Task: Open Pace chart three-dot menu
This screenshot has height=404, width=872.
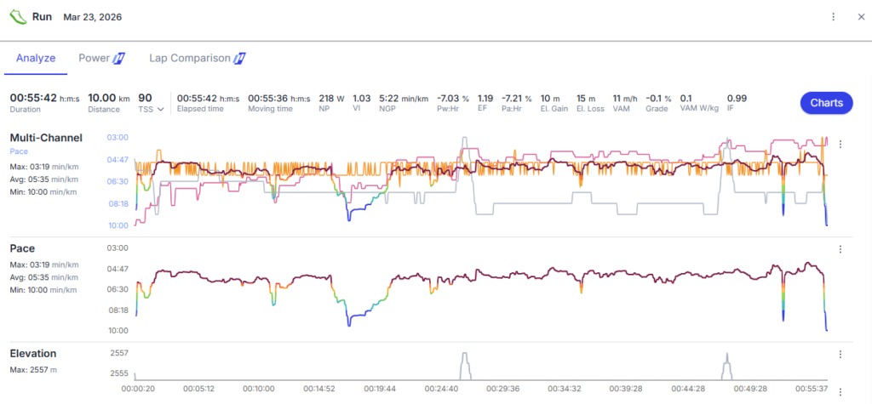Action: [840, 249]
